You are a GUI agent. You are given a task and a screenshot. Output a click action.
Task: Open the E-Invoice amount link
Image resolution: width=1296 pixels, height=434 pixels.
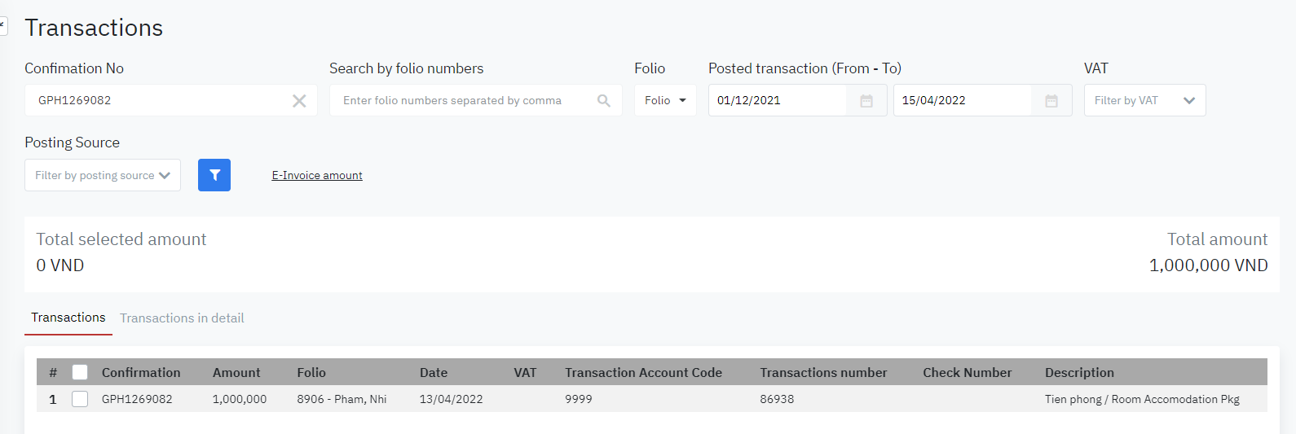coord(317,175)
